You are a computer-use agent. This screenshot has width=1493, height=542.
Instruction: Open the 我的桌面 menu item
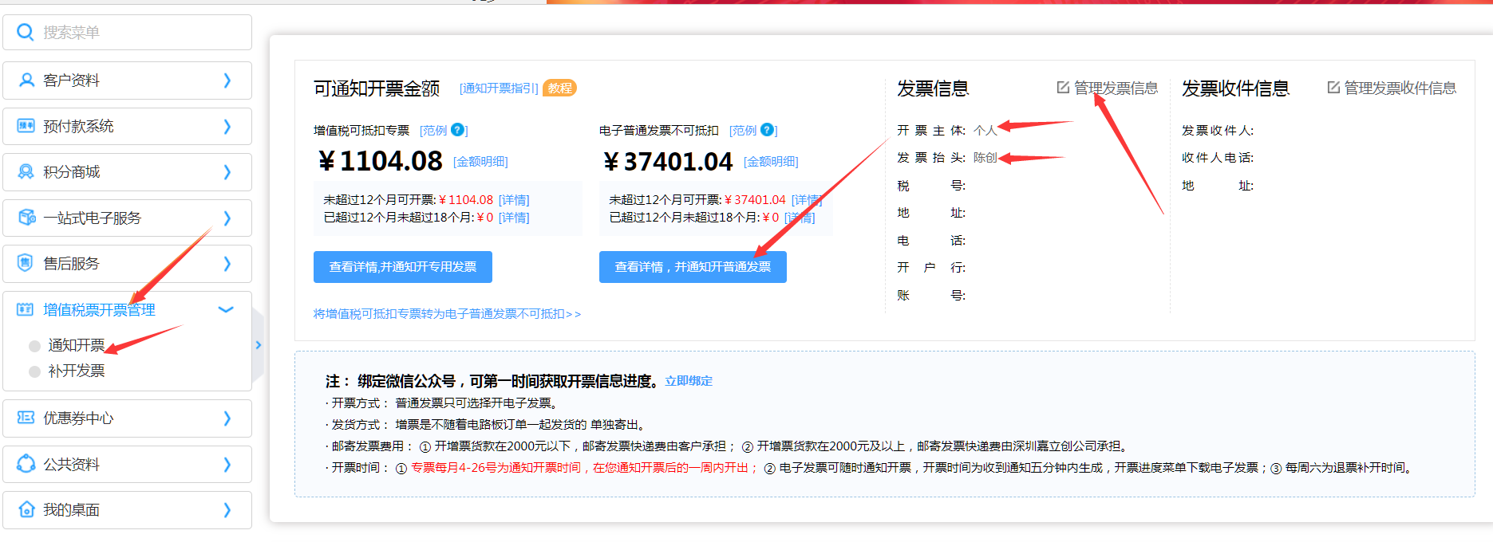pos(72,510)
